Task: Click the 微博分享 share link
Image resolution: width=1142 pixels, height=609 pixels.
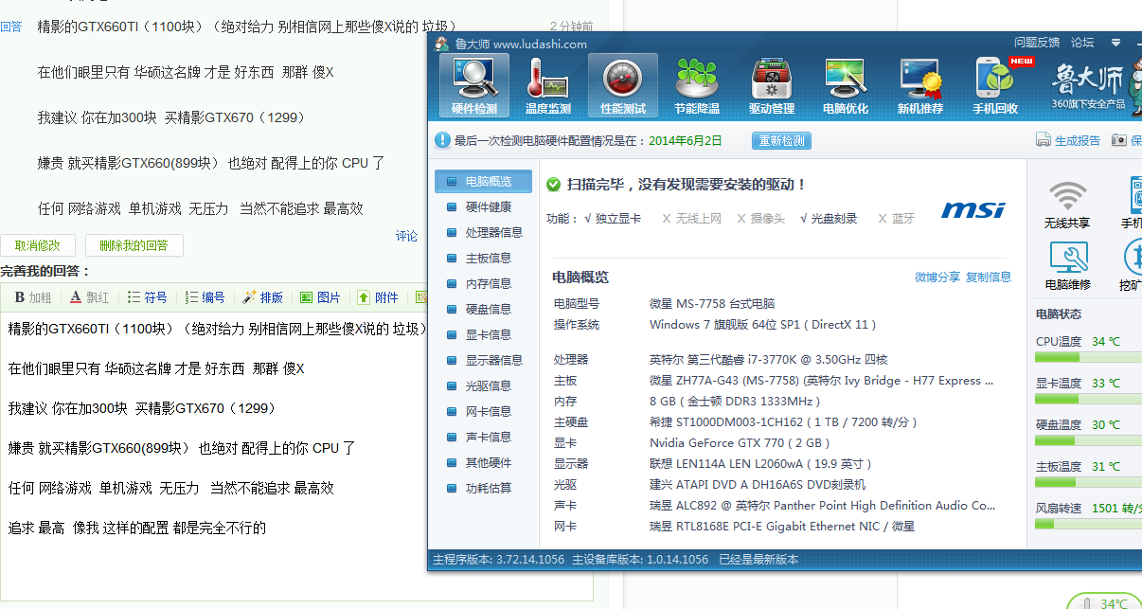Action: click(937, 277)
